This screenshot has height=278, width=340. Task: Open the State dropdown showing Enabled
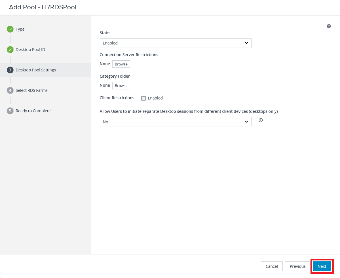(x=175, y=43)
